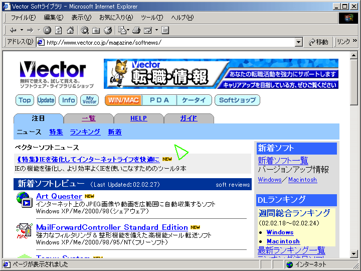Click the Forward arrow toolbar button
361x271 pixels.
(x=30, y=30)
